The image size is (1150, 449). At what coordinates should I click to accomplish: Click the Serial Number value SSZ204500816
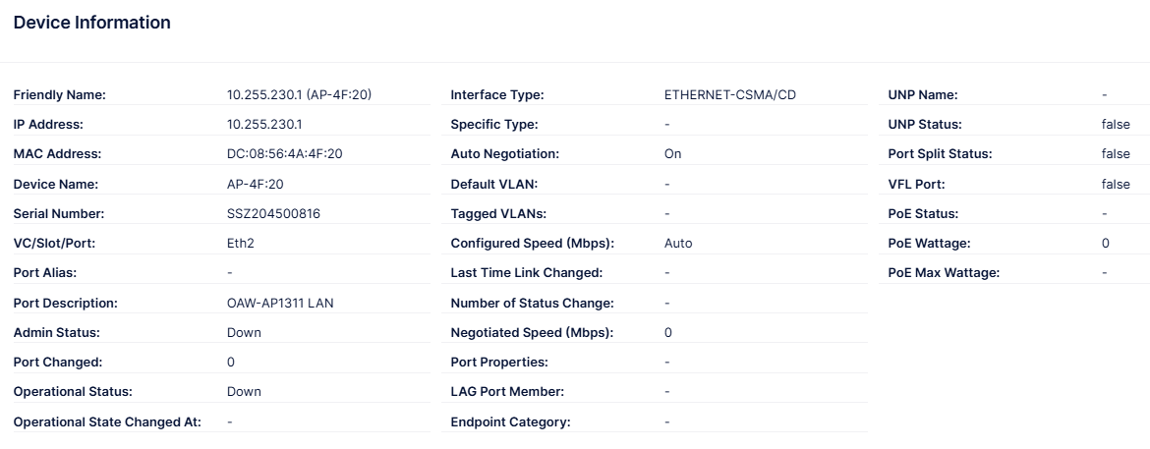click(273, 213)
